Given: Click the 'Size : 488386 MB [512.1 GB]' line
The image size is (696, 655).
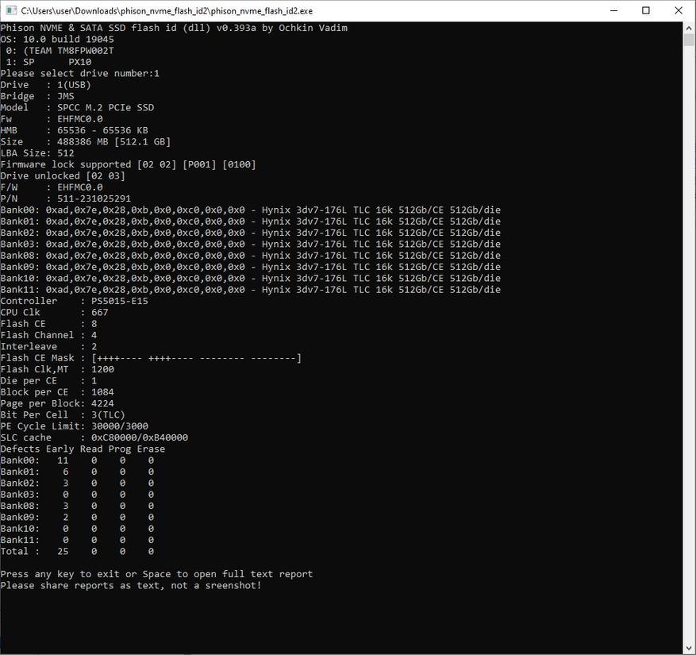Looking at the screenshot, I should (x=86, y=141).
